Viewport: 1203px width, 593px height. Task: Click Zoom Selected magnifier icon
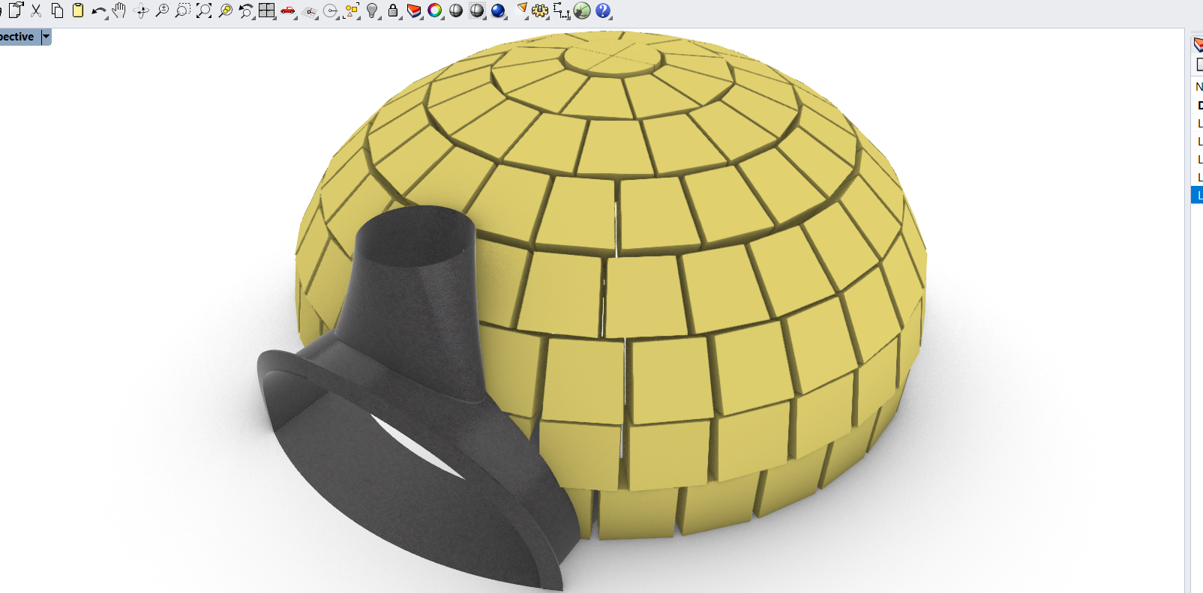click(x=225, y=10)
